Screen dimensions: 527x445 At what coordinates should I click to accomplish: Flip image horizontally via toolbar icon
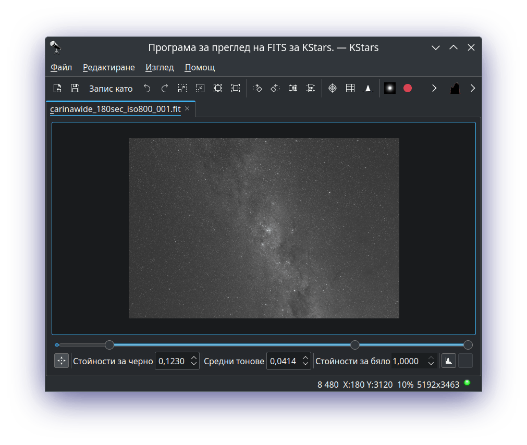[x=293, y=89]
